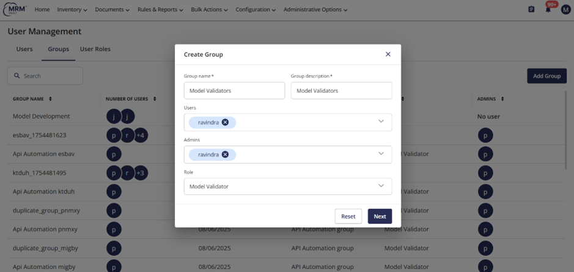Click the Group name input field
The height and width of the screenshot is (272, 574).
point(234,90)
